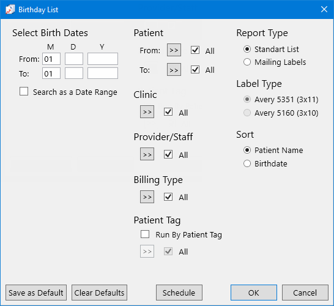Uncheck the Patient From All checkbox

coord(195,50)
